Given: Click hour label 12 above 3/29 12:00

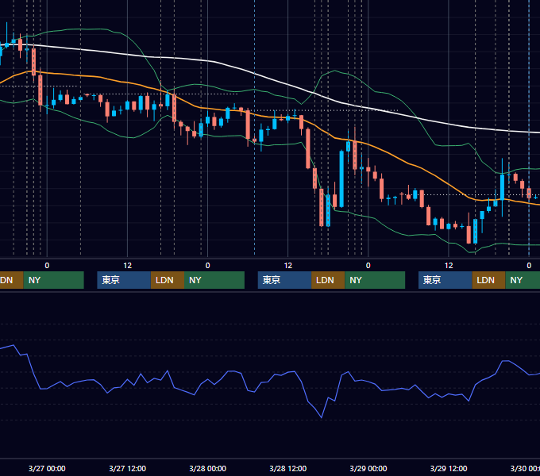Looking at the screenshot, I should click(x=449, y=266).
